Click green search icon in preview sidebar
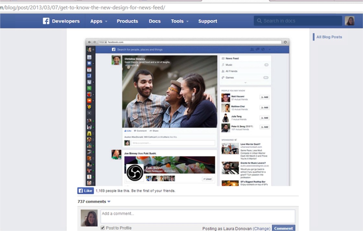 point(89,88)
